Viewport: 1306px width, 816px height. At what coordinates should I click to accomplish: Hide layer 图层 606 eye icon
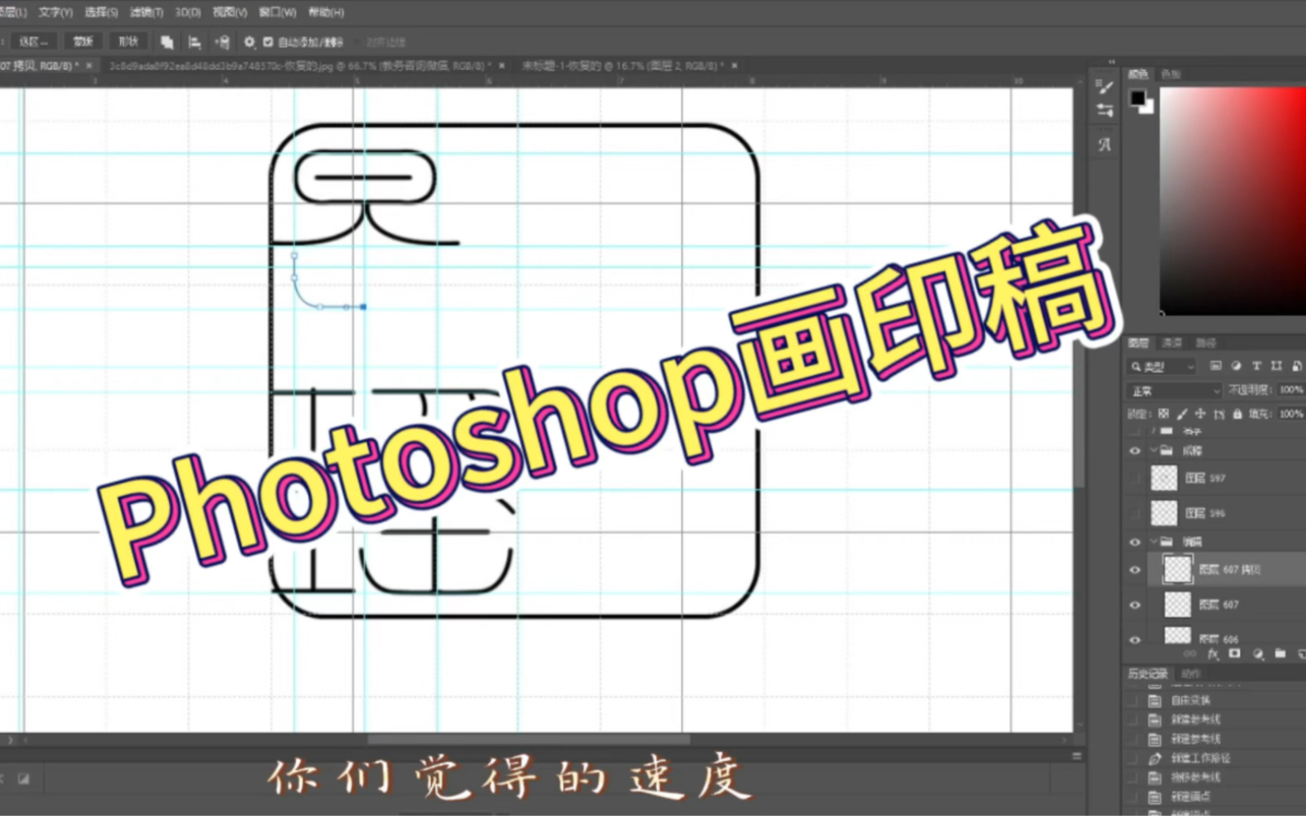pos(1135,639)
